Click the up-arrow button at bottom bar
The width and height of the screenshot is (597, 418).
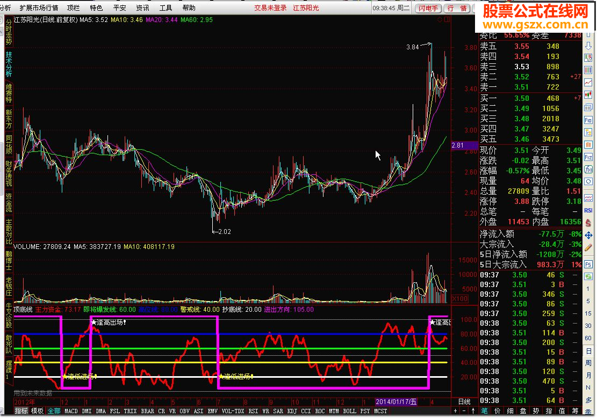click(473, 411)
